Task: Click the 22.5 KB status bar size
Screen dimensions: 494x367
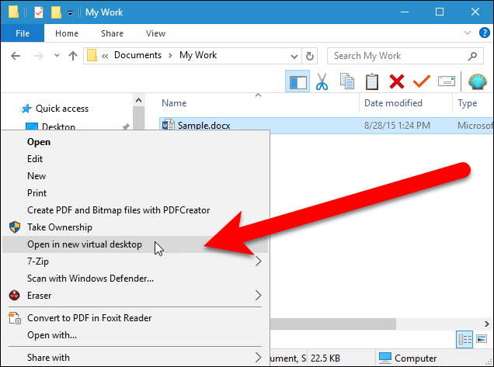Action: pyautogui.click(x=325, y=358)
